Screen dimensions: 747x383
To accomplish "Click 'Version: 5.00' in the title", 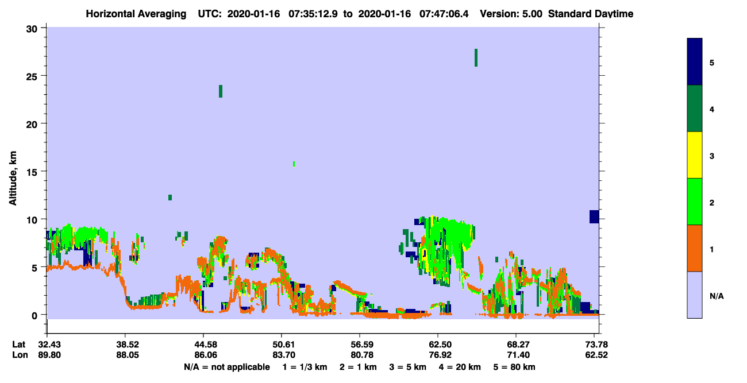I will click(511, 14).
